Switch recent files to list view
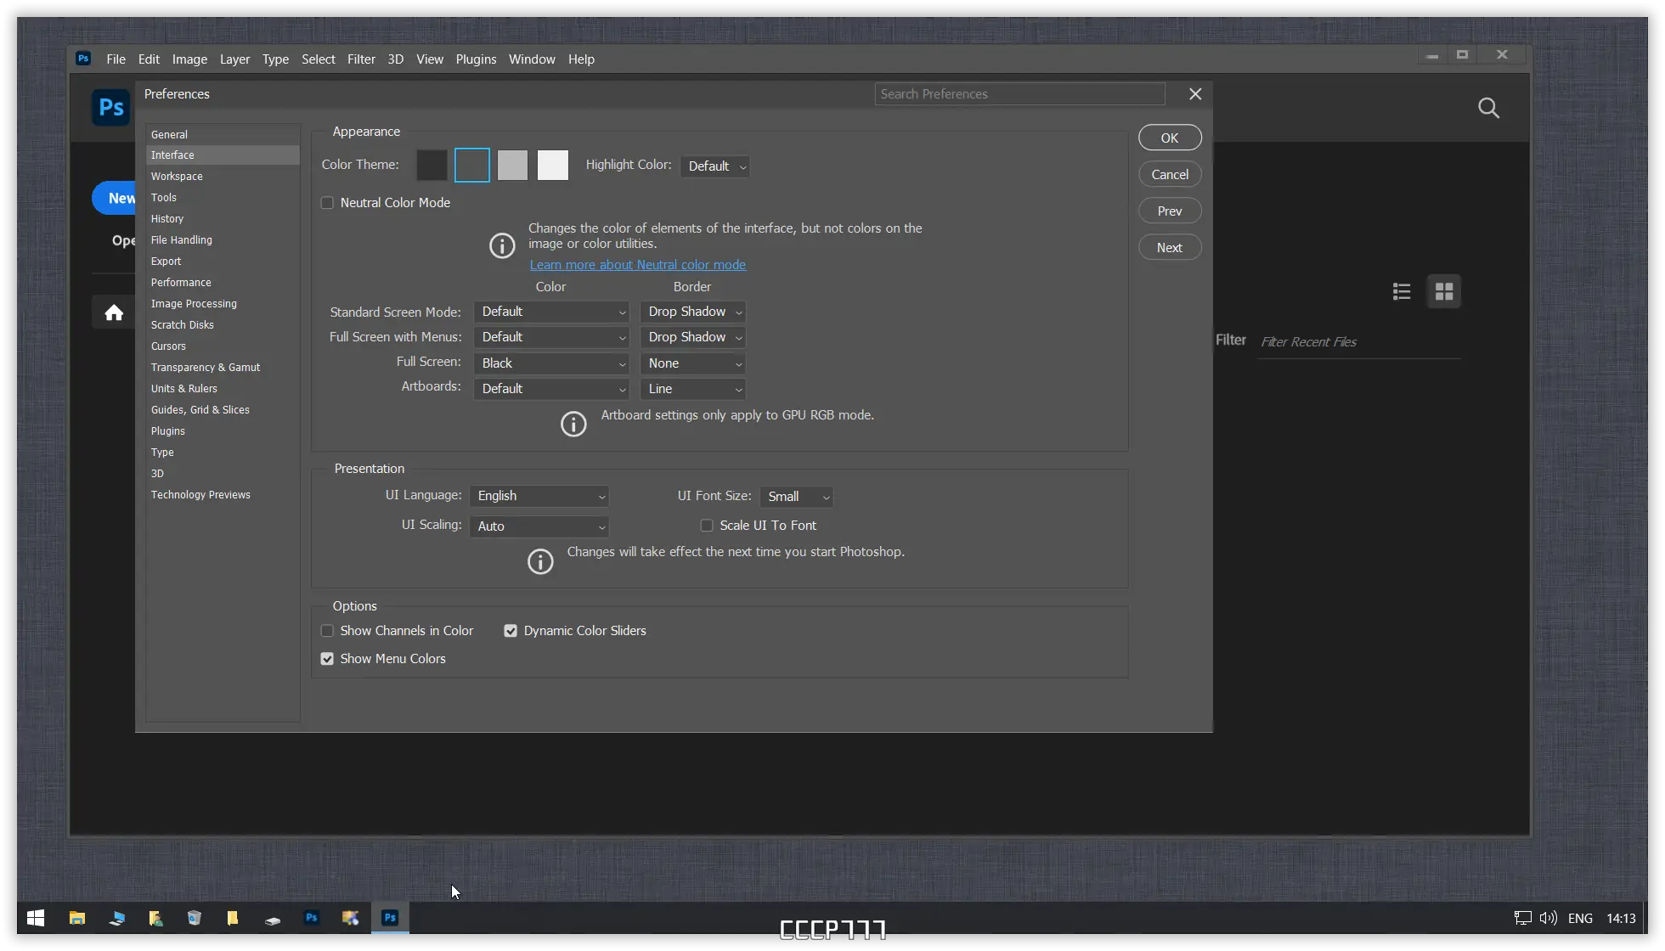This screenshot has height=951, width=1665. 1402,292
